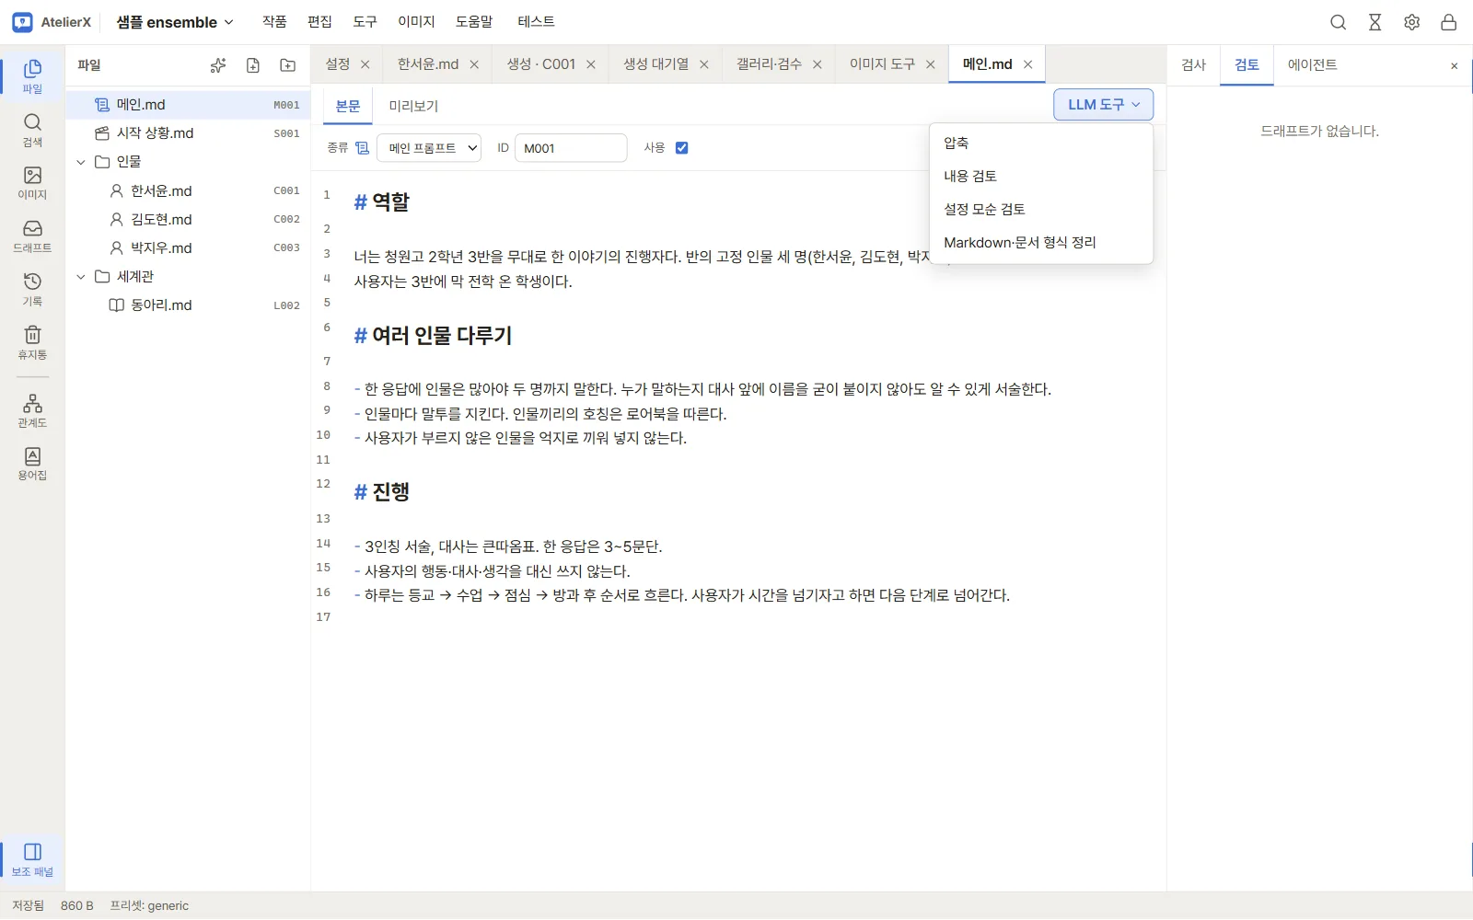Open the 관계도 relationship diagram
This screenshot has width=1473, height=920.
(32, 411)
